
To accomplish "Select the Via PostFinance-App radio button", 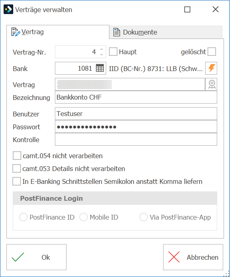I will (143, 217).
